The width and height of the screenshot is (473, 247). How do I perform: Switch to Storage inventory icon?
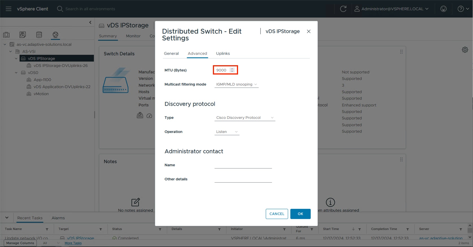click(x=39, y=35)
